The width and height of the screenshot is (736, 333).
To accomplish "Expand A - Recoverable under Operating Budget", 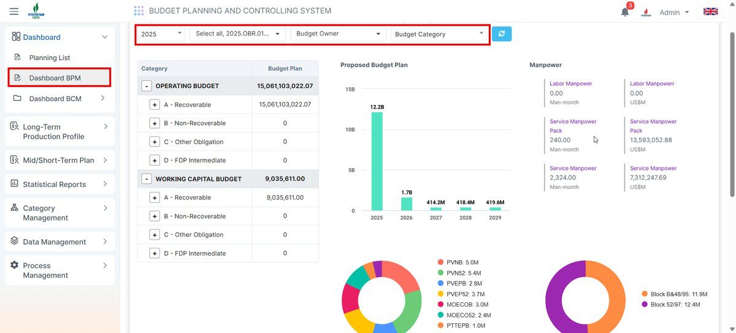I will [155, 105].
